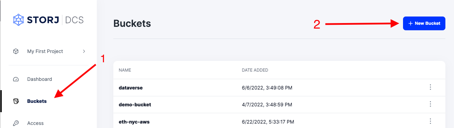The image size is (454, 128).
Task: Click the Dashboard gauge icon
Action: click(16, 79)
